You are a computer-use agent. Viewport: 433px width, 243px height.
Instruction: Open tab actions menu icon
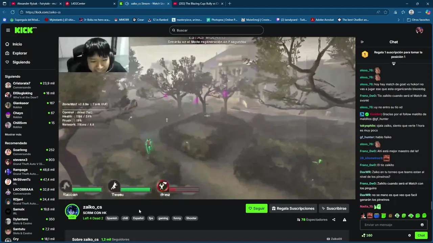click(4, 4)
